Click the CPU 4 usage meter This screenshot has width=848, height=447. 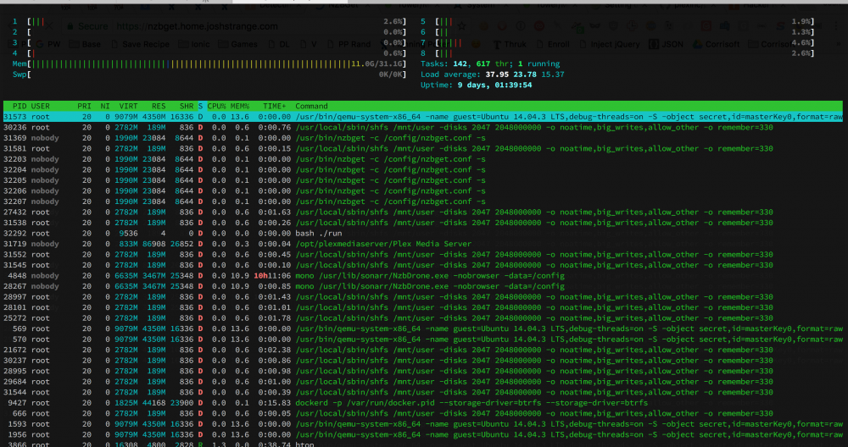point(209,53)
